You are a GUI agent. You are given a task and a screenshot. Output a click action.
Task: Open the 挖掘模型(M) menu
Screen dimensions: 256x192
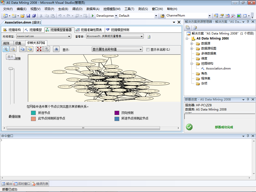point(112,9)
